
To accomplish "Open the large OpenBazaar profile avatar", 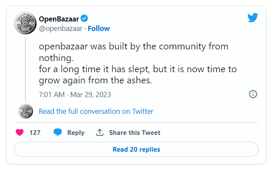I will [25, 23].
